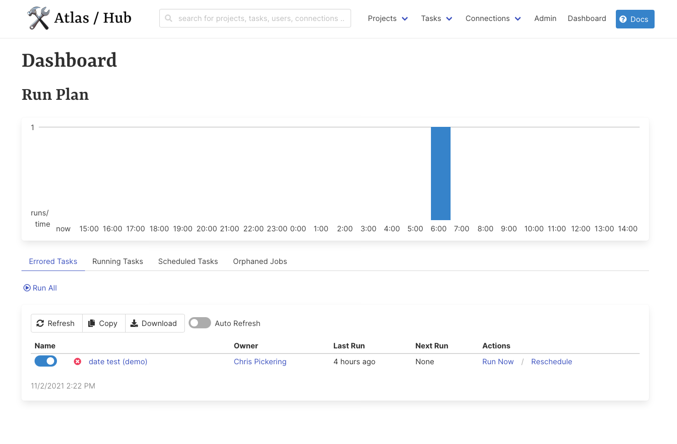Screen dimensions: 677x444
Task: Enable the Auto Refresh switch
Action: pyautogui.click(x=200, y=323)
